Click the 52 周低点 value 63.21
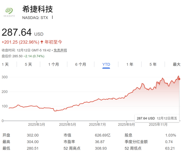 pyautogui.click(x=170, y=148)
